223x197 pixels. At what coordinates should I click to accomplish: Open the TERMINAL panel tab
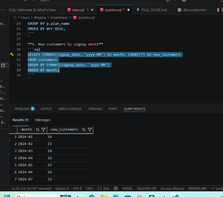(95, 109)
